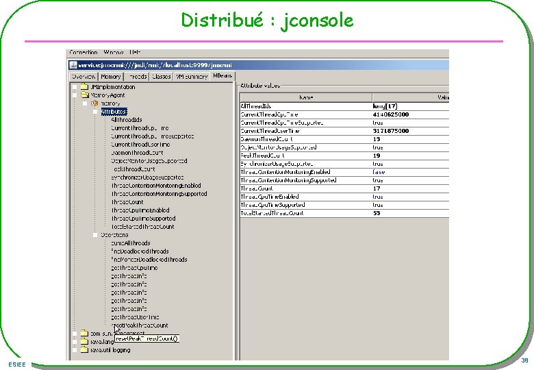Select CurrentThreadUserTime in the tree

click(140, 144)
